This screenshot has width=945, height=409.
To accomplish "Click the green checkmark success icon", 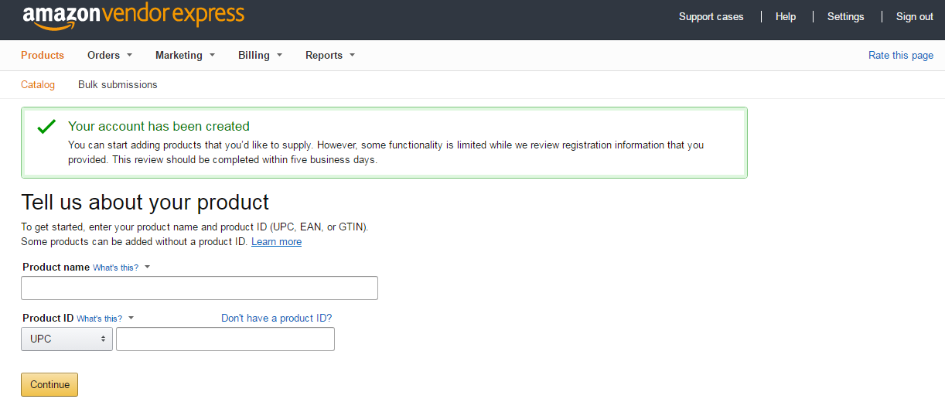I will pyautogui.click(x=46, y=126).
